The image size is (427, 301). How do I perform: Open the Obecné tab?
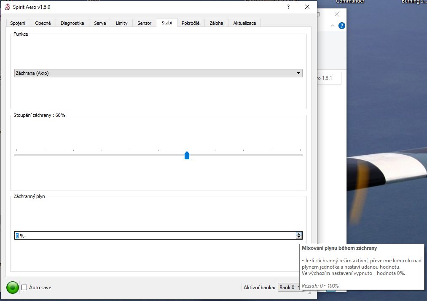(x=43, y=23)
